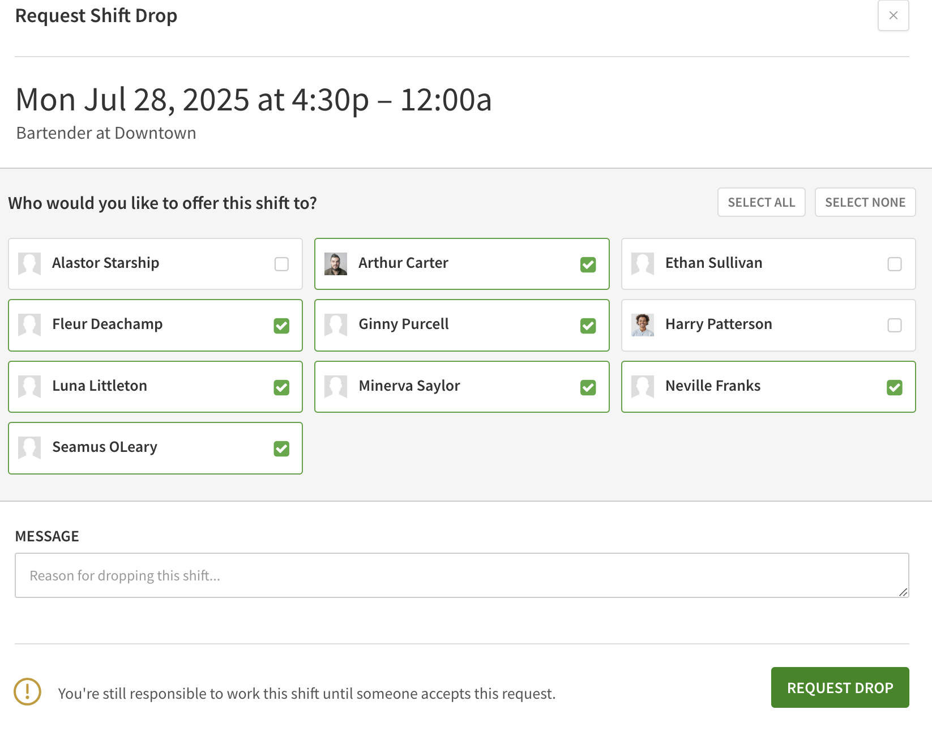Click Seamus OLeary's avatar placeholder
Screen dimensions: 932x735
29,448
